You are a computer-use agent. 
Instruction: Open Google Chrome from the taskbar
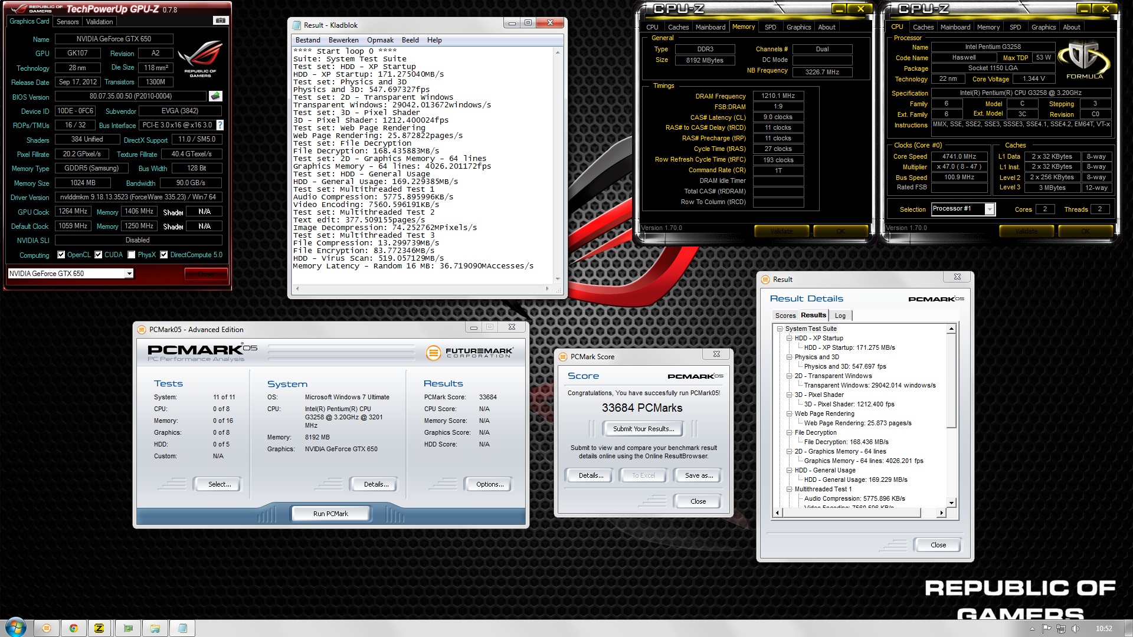[74, 628]
